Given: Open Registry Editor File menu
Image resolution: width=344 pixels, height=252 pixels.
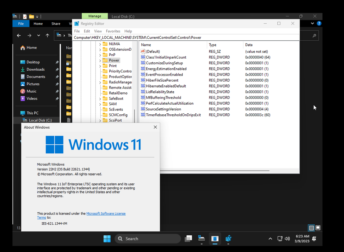Looking at the screenshot, I should (x=77, y=31).
